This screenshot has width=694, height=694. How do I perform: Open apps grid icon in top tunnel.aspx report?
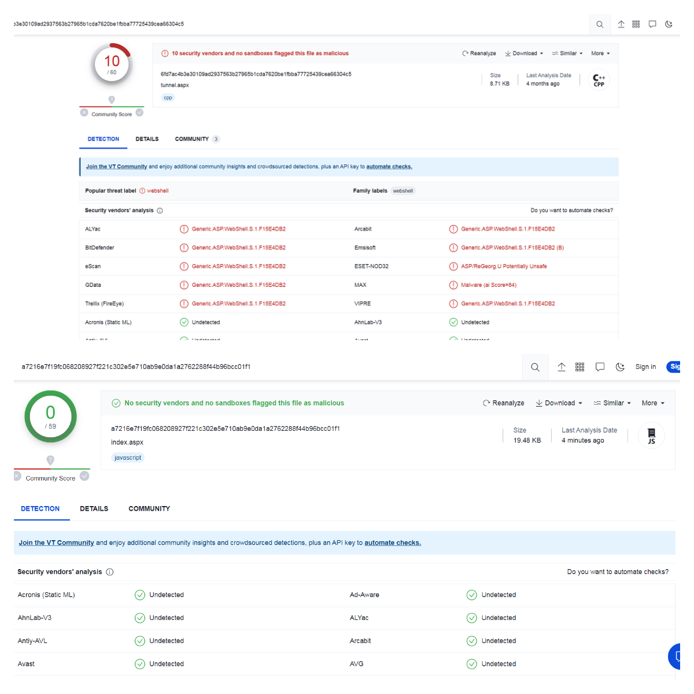click(636, 24)
